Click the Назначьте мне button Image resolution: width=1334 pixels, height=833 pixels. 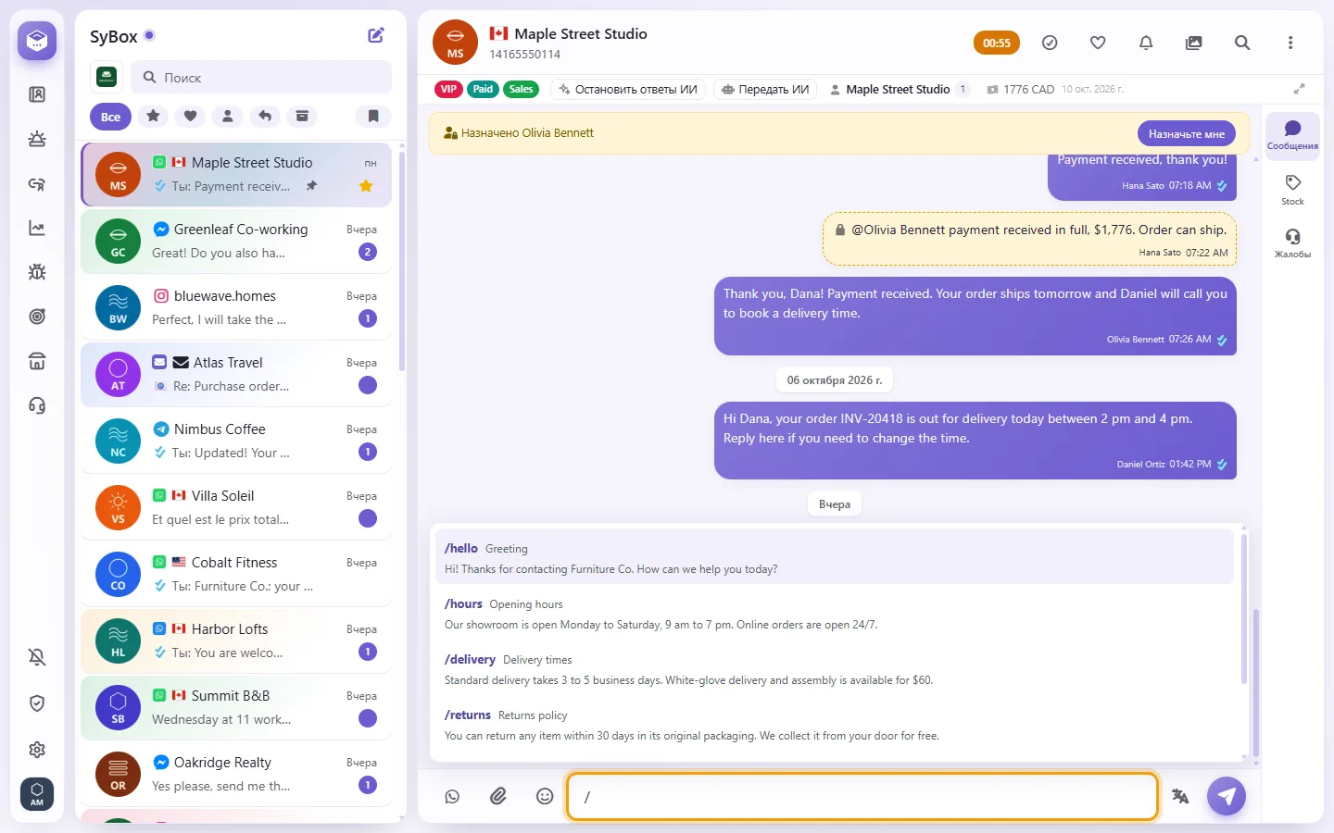click(1187, 133)
